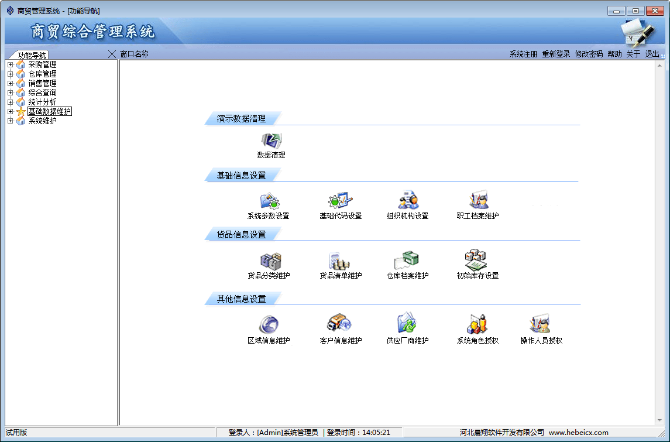670x442 pixels.
Task: Open the 数据清理 data cleanup icon
Action: (x=271, y=141)
